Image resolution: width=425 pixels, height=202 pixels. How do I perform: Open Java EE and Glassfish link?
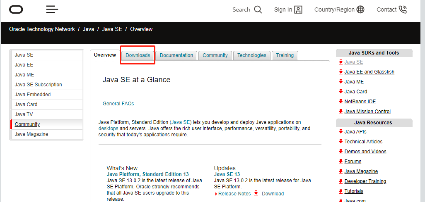click(369, 72)
